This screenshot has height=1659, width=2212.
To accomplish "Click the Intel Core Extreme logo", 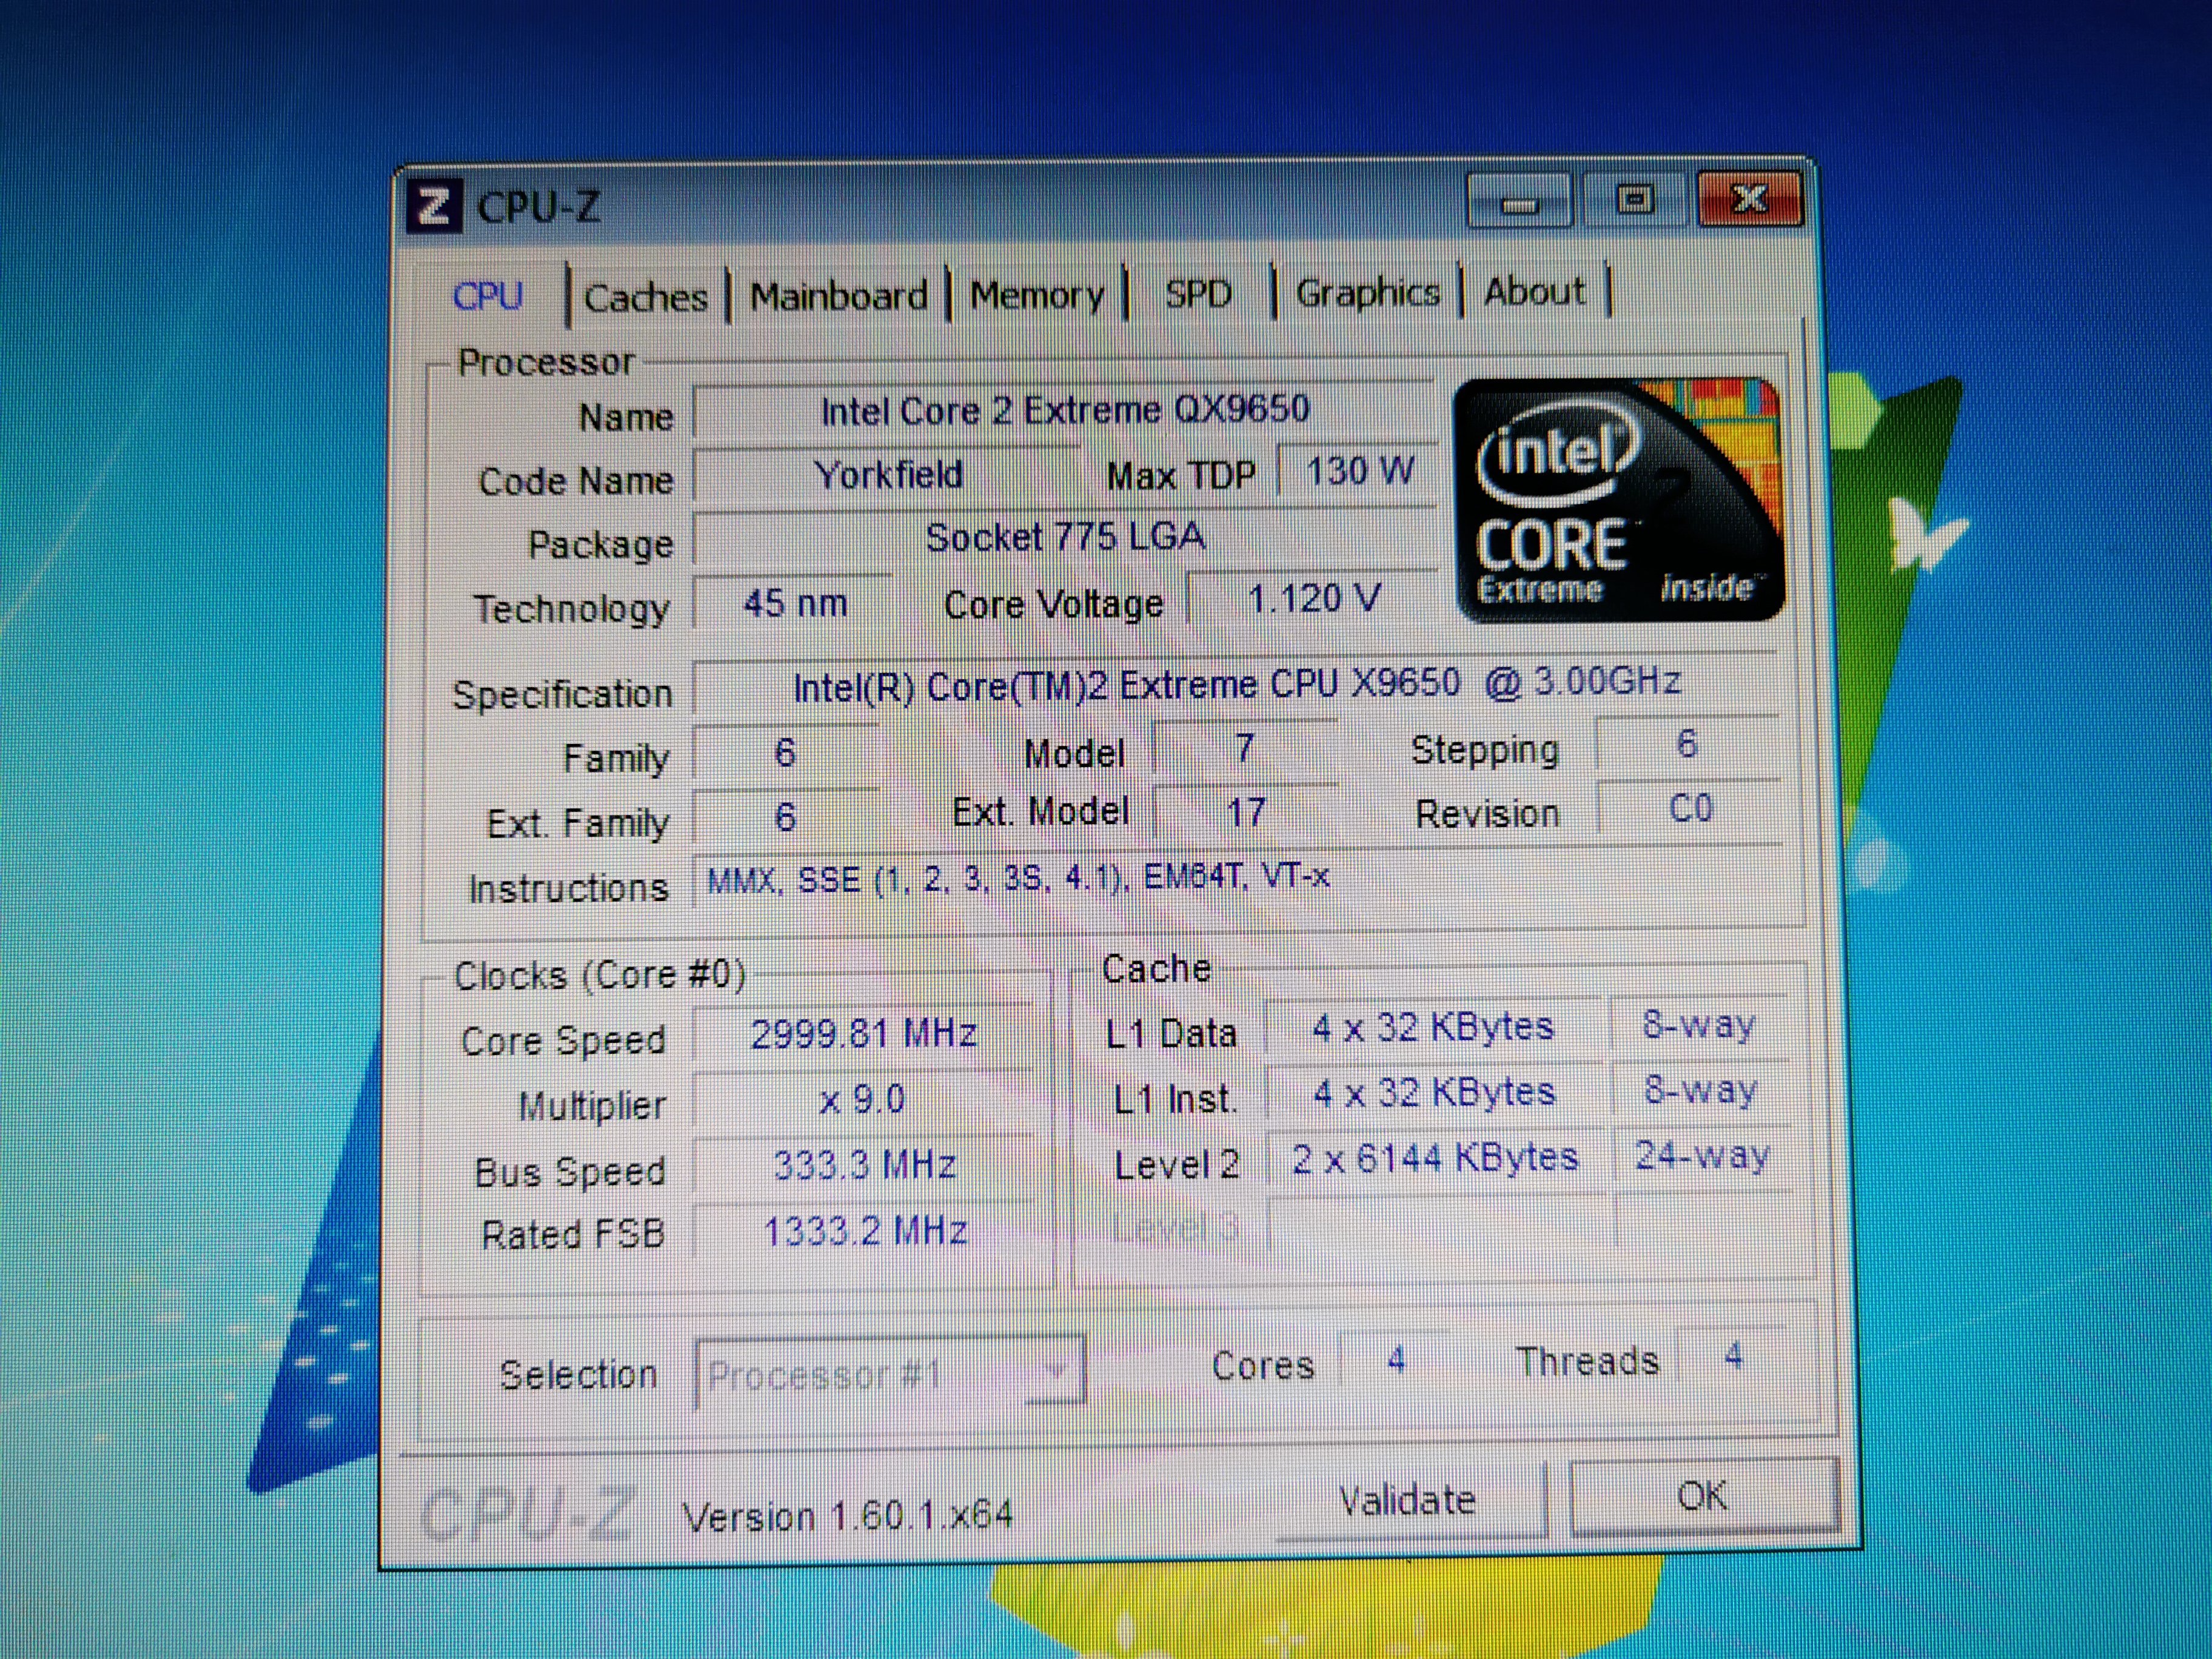I will (x=1617, y=501).
